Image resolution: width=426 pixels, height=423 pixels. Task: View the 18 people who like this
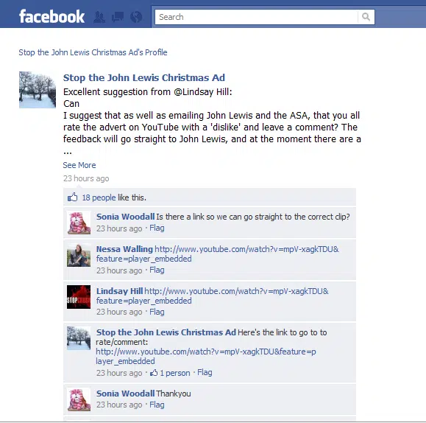pyautogui.click(x=99, y=197)
